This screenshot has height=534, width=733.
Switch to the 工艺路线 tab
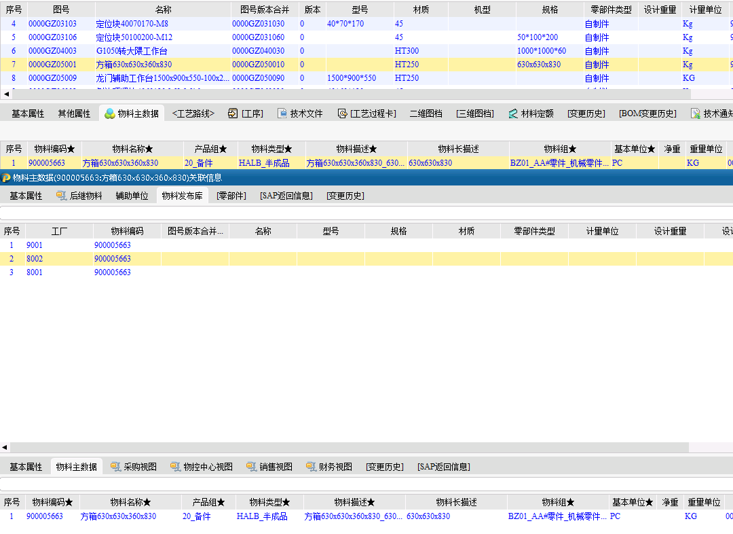[x=193, y=113]
